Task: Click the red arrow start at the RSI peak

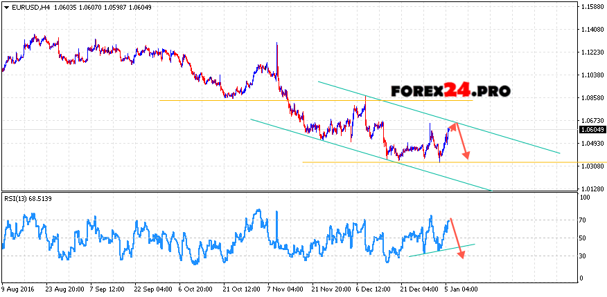Action: click(450, 220)
